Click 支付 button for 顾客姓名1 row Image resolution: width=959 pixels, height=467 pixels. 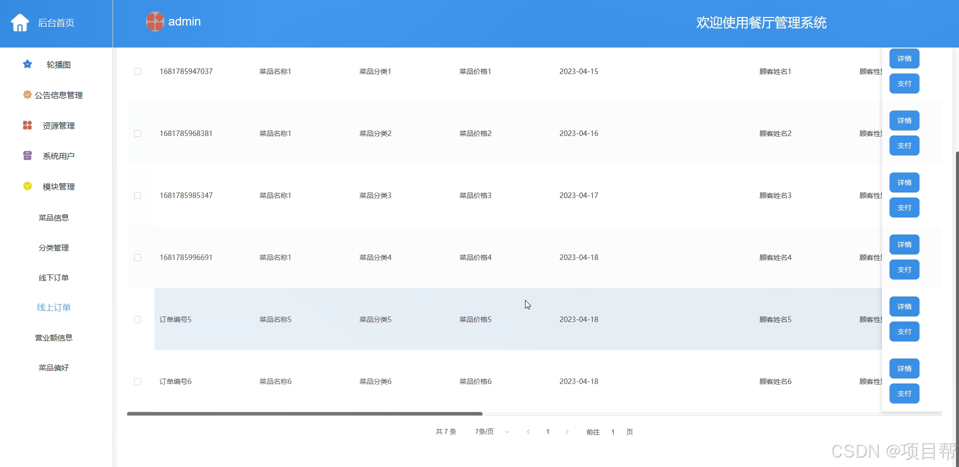click(x=904, y=83)
